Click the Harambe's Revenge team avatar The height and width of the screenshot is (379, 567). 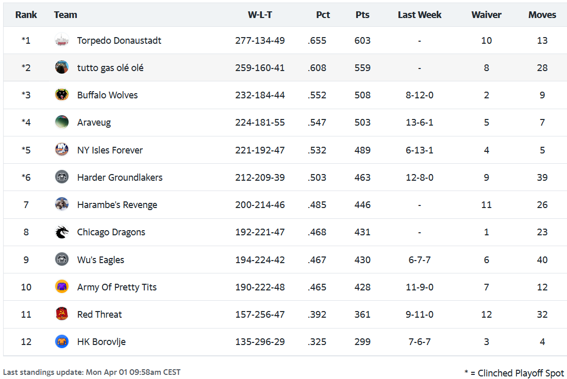(x=62, y=204)
